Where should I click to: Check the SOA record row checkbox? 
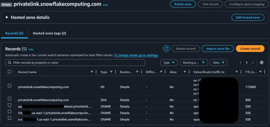point(9,98)
